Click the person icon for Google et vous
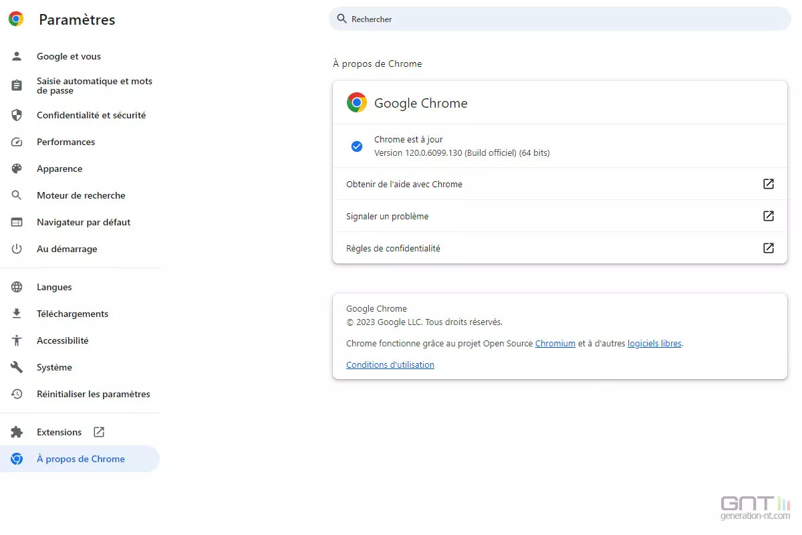The height and width of the screenshot is (535, 802). point(17,57)
